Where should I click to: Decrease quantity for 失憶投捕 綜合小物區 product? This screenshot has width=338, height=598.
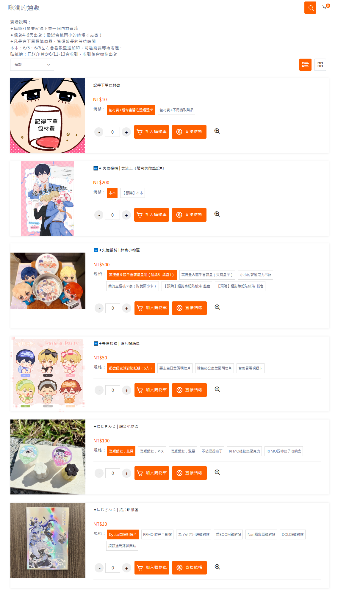tap(99, 308)
